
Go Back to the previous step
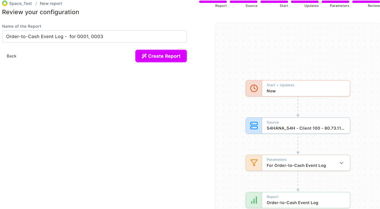coord(11,56)
